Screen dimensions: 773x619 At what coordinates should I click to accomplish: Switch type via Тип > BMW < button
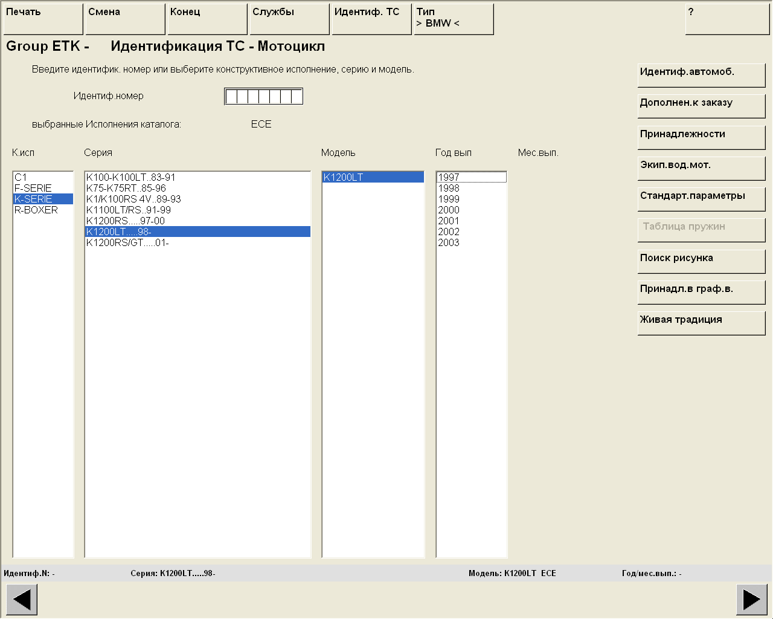[454, 19]
